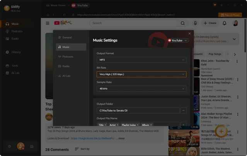The width and height of the screenshot is (247, 156).
Task: Open the YouTube account avatar
Action: (x=235, y=23)
